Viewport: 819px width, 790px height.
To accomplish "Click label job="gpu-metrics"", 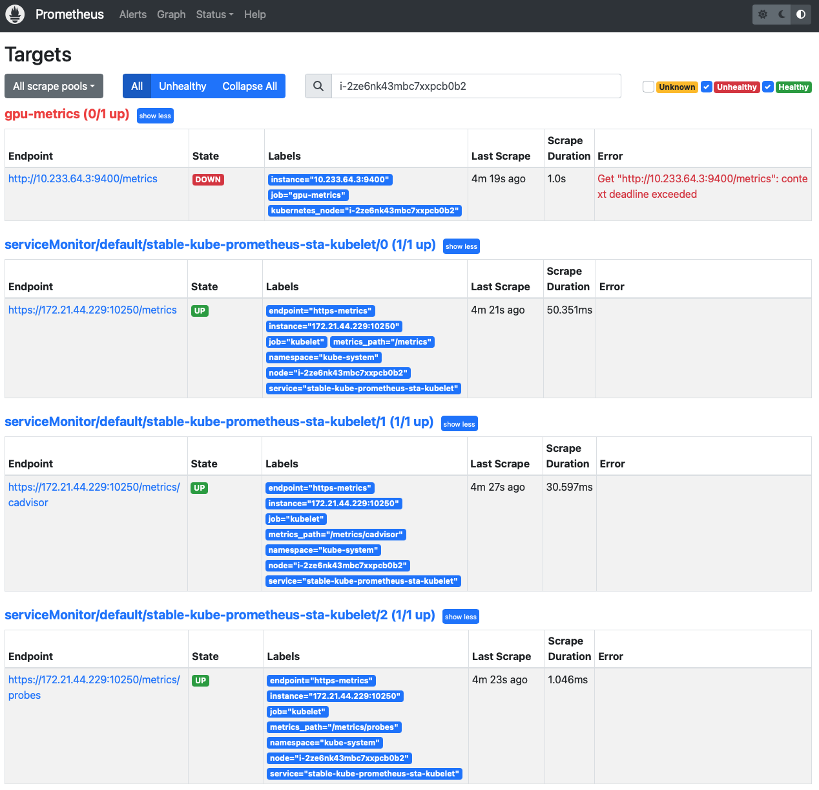I will click(308, 195).
